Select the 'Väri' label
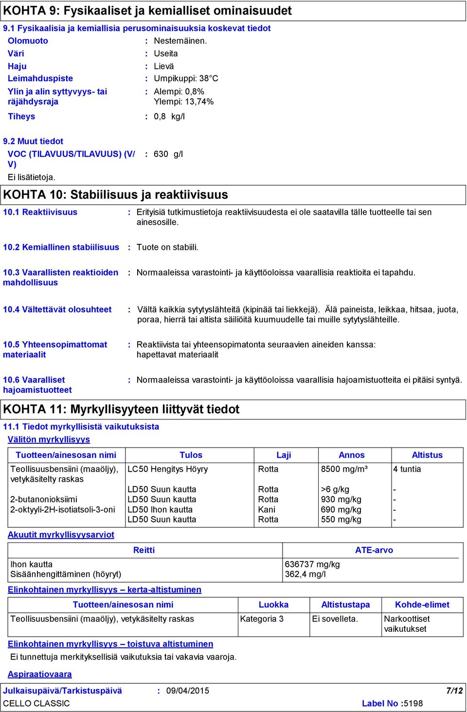The height and width of the screenshot is (712, 467). [x=16, y=53]
